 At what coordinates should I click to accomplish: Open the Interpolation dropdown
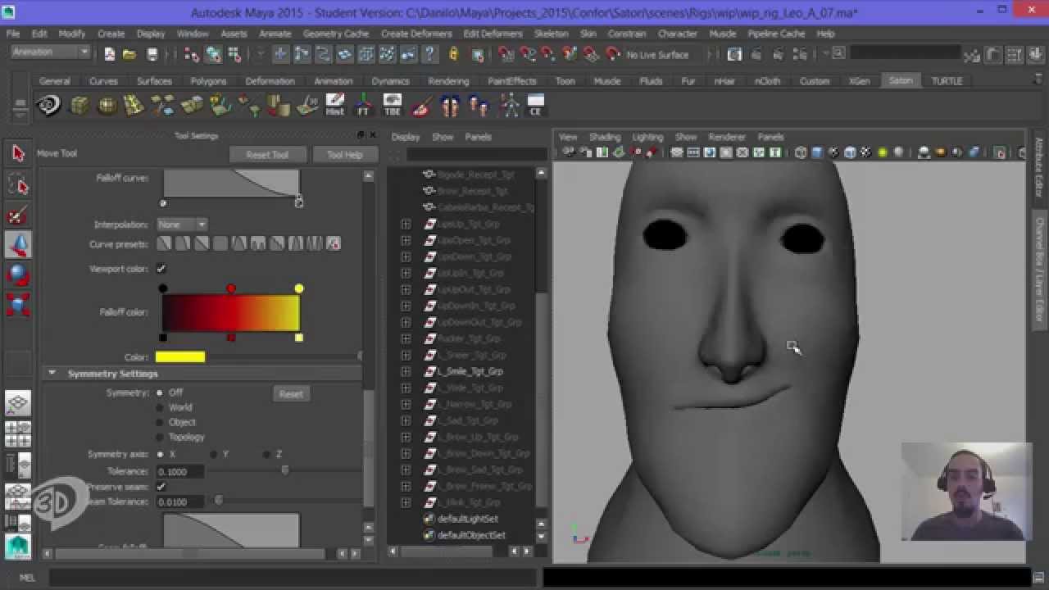pyautogui.click(x=182, y=225)
